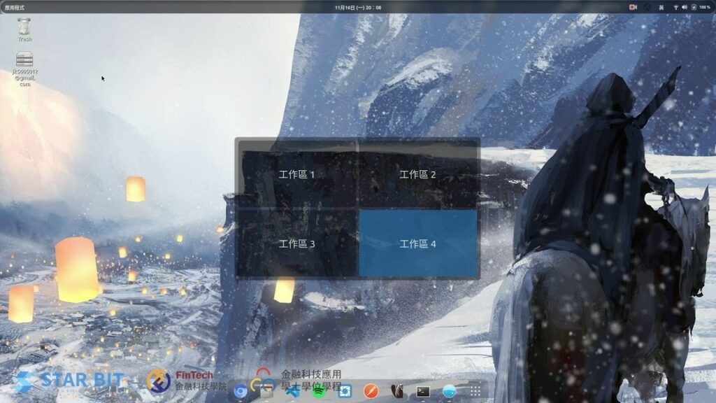The width and height of the screenshot is (716, 403).
Task: Click the 100 % battery percentage text
Action: click(705, 7)
